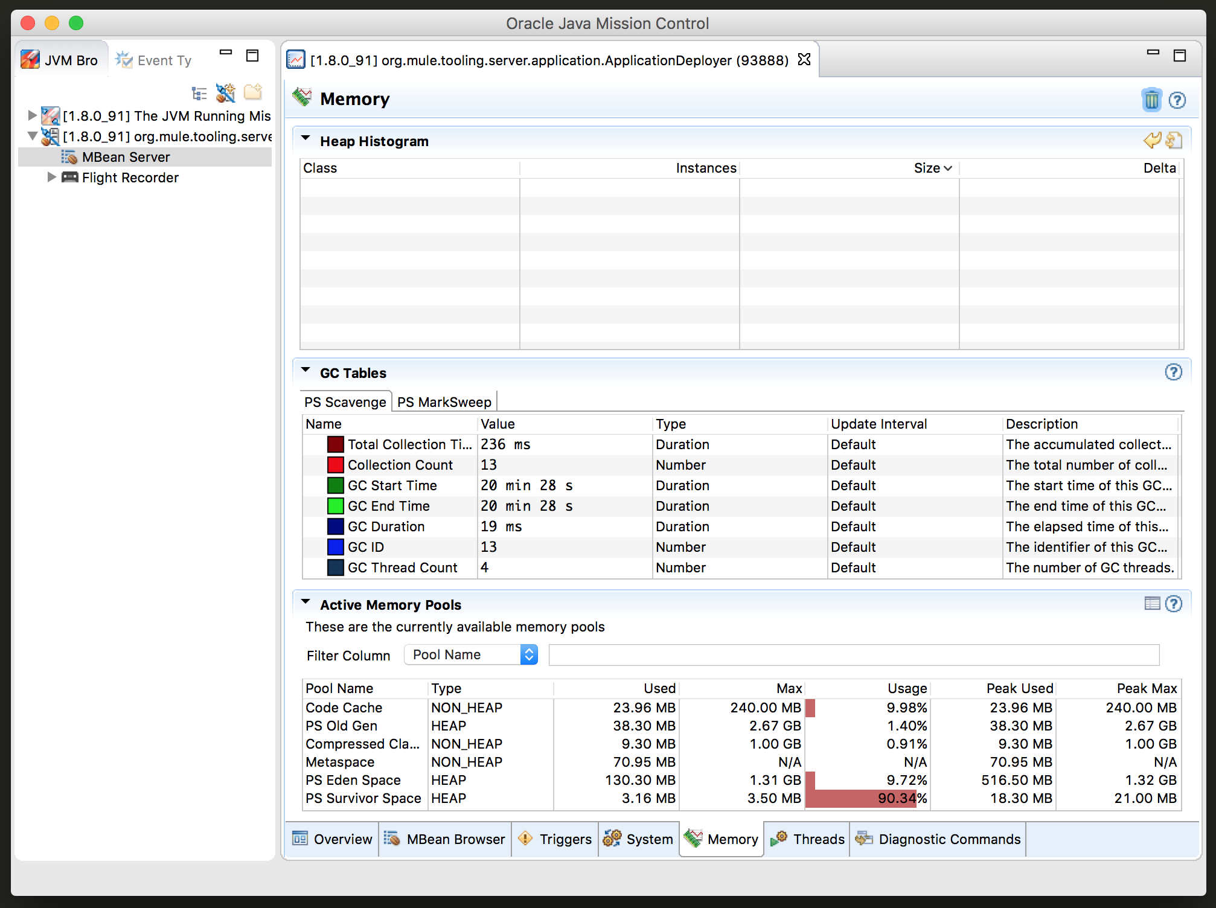Screen dimensions: 1216x908
Task: Close the ApplicationDeployer editor tab
Action: 804,59
